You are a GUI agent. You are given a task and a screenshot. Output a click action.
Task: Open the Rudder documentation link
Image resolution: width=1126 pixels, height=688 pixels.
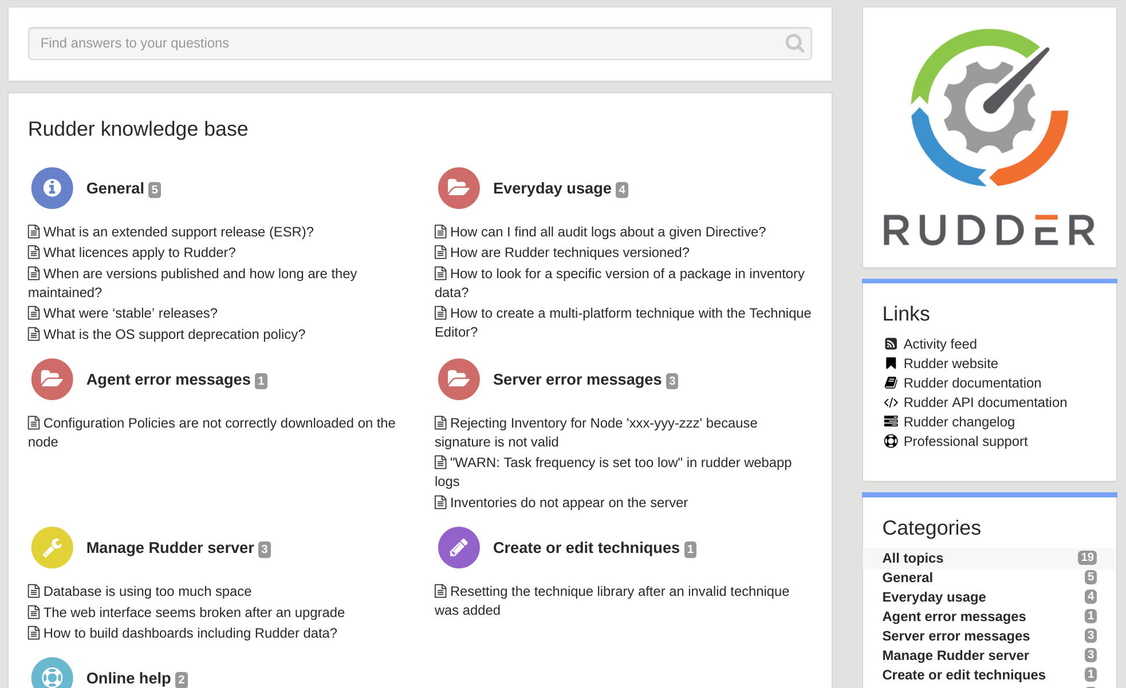tap(973, 383)
